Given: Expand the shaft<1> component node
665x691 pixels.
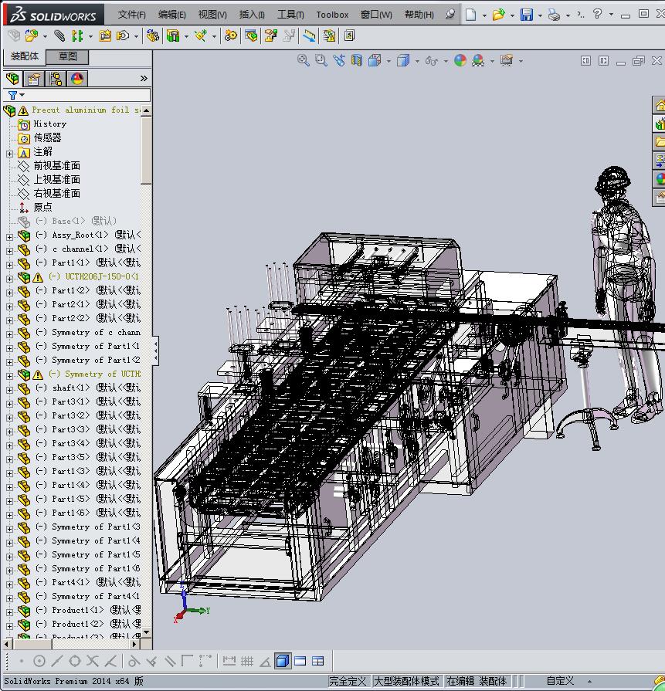Looking at the screenshot, I should coord(9,389).
